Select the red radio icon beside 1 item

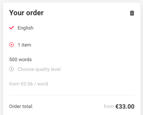pos(12,45)
